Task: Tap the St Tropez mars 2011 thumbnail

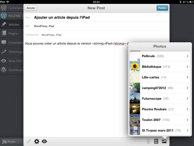Action: [x=135, y=130]
